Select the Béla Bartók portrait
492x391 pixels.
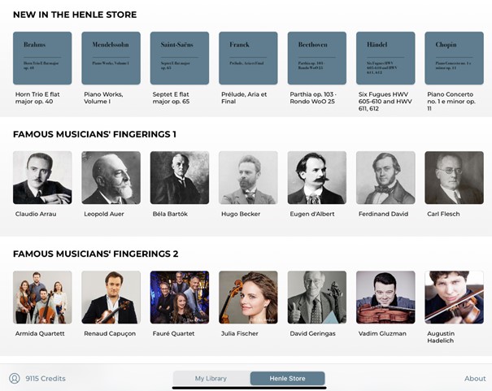(x=179, y=177)
